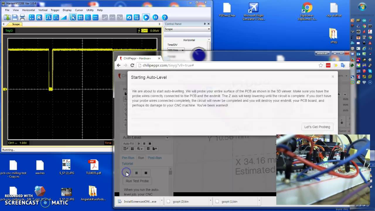This screenshot has height=211, width=375.
Task: Open the Trigger menu in Hantek
Action: (x=55, y=10)
